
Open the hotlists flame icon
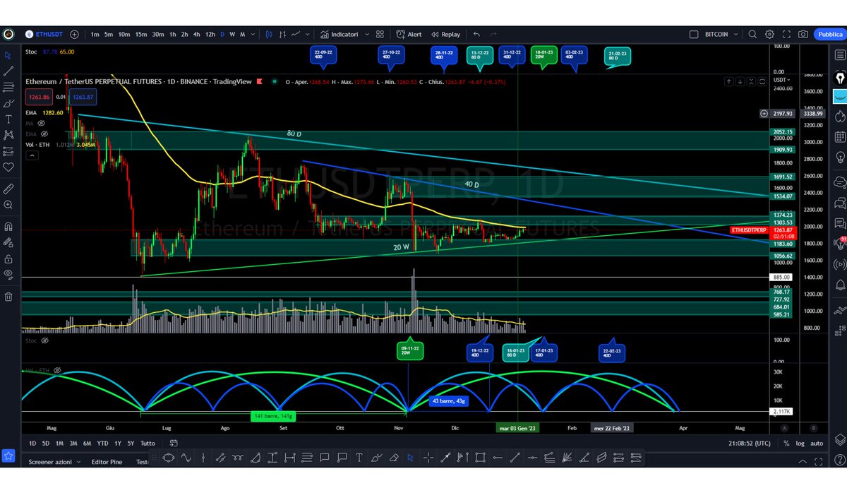[839, 117]
